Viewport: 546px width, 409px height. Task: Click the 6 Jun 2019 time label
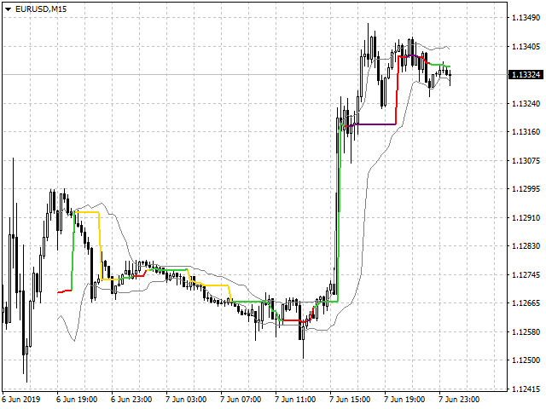[x=20, y=400]
